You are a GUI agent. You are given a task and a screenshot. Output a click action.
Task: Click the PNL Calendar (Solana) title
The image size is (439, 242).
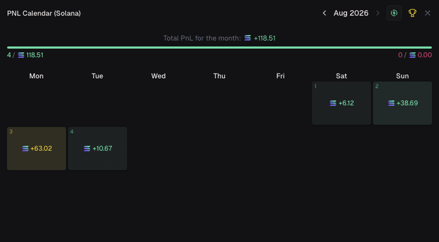pyautogui.click(x=44, y=13)
